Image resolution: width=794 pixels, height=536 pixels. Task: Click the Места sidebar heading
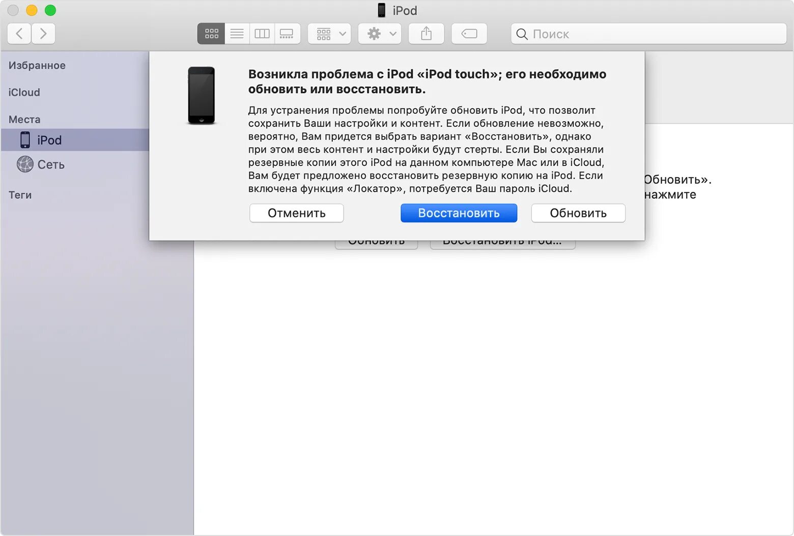24,120
